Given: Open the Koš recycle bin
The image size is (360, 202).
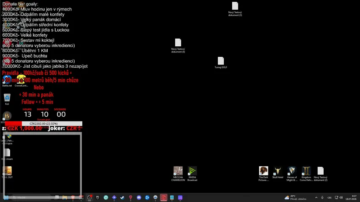Looking at the screenshot, I should pos(7,99).
